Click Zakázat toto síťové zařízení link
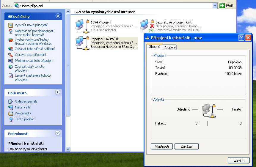256x167 pixels. tap(34, 49)
